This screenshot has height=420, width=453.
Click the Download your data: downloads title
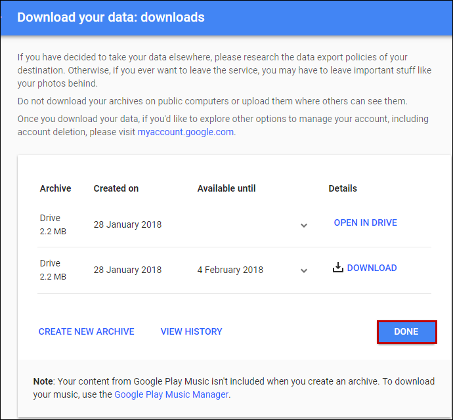tap(110, 17)
